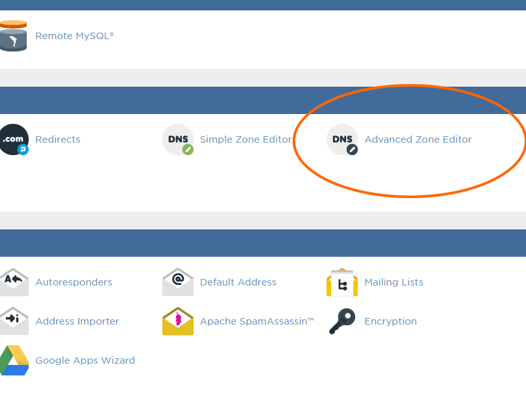The image size is (526, 393).
Task: Click the Default Address link
Action: (238, 282)
